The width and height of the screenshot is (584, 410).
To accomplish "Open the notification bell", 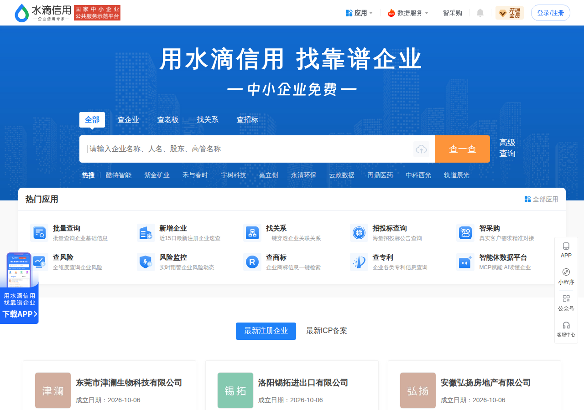I will [x=480, y=13].
